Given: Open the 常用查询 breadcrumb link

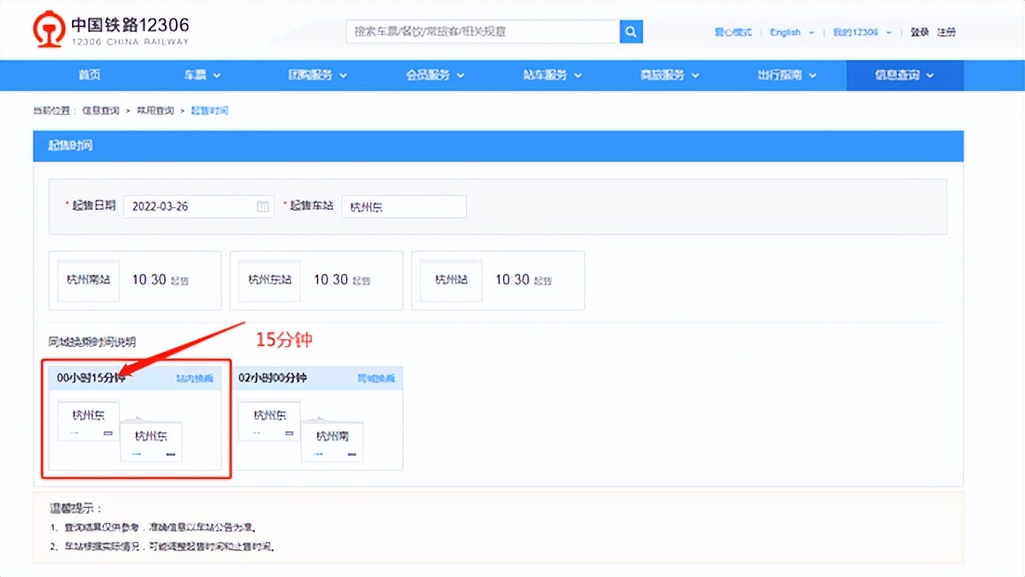Looking at the screenshot, I should tap(157, 110).
